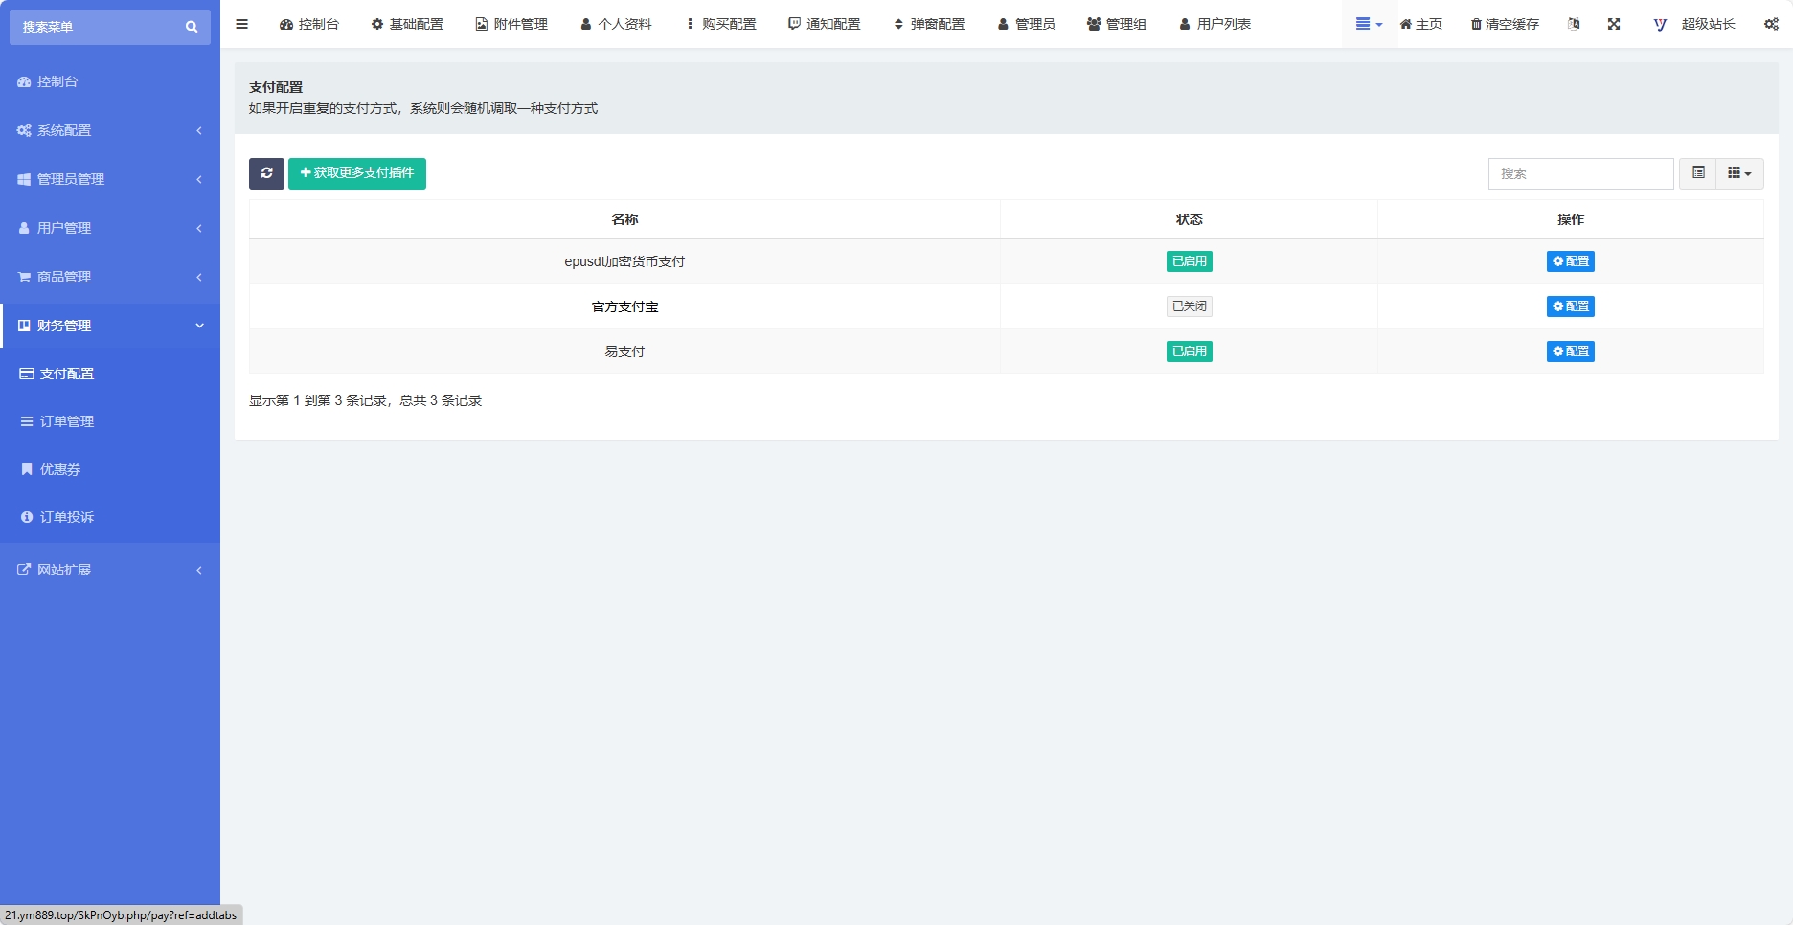Click 配置 button for epusdt加密货币支付
The width and height of the screenshot is (1793, 925).
tap(1570, 261)
